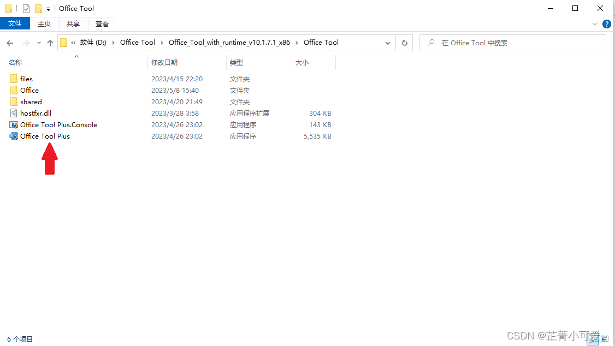The width and height of the screenshot is (615, 346).
Task: Focus the Office Tool search box
Action: click(x=513, y=43)
